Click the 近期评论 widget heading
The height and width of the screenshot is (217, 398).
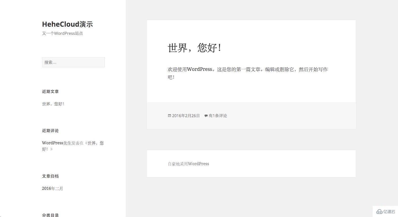50,131
